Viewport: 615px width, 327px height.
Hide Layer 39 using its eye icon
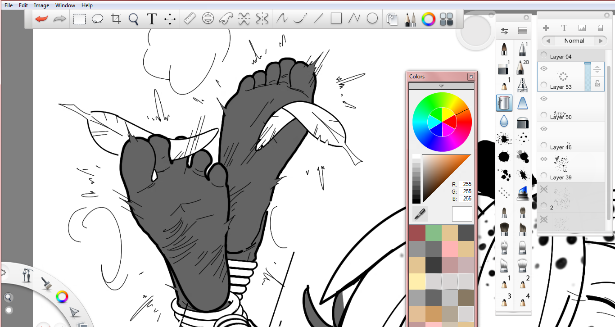544,159
